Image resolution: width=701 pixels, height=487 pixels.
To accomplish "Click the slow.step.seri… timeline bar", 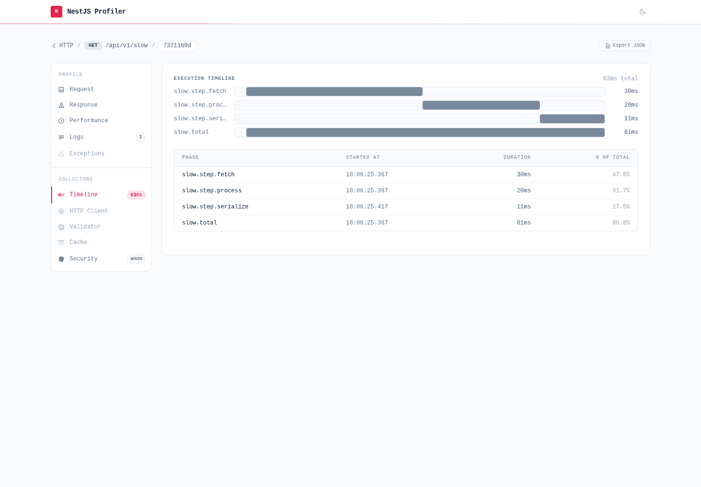I will [x=572, y=119].
